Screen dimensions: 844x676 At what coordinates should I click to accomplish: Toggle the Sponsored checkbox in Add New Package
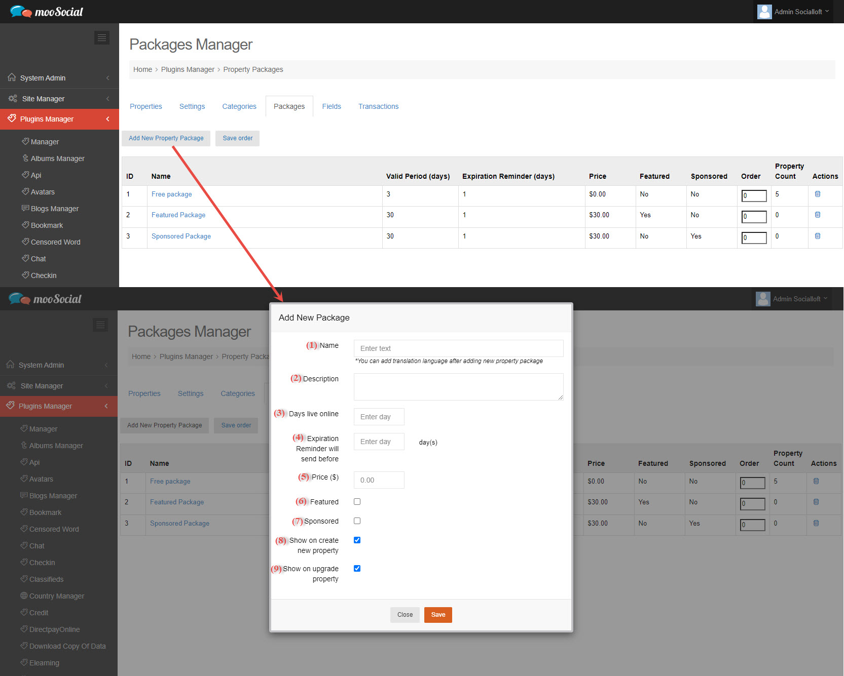(357, 521)
